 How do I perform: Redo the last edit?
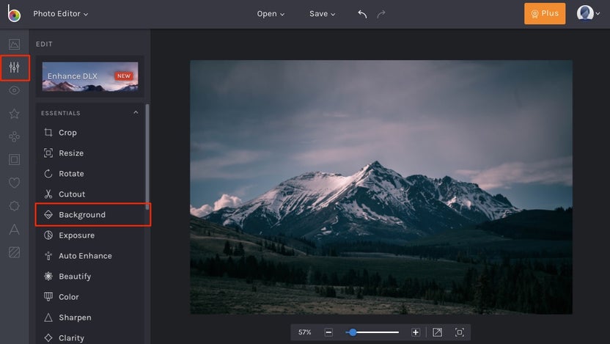[x=381, y=14]
